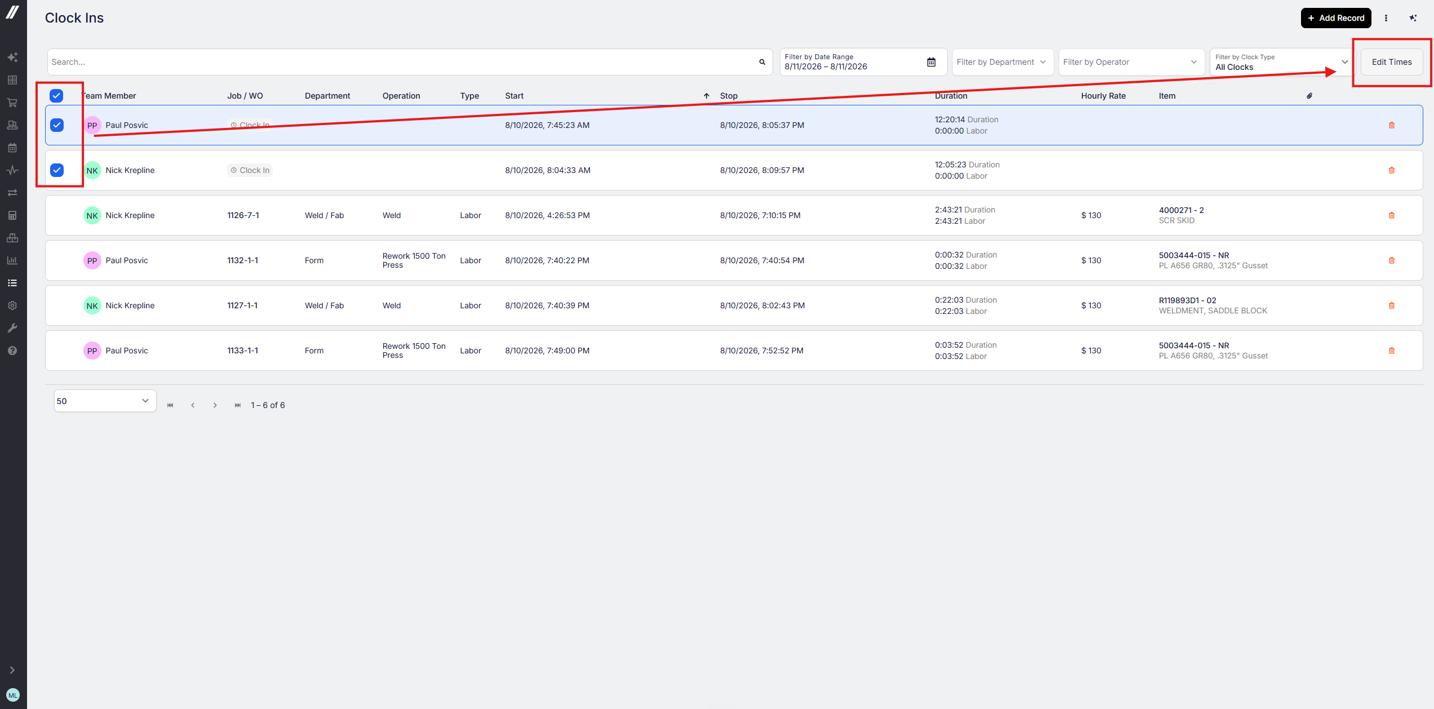The width and height of the screenshot is (1434, 709).
Task: Click the ML user avatar in the sidebar
Action: pyautogui.click(x=12, y=695)
